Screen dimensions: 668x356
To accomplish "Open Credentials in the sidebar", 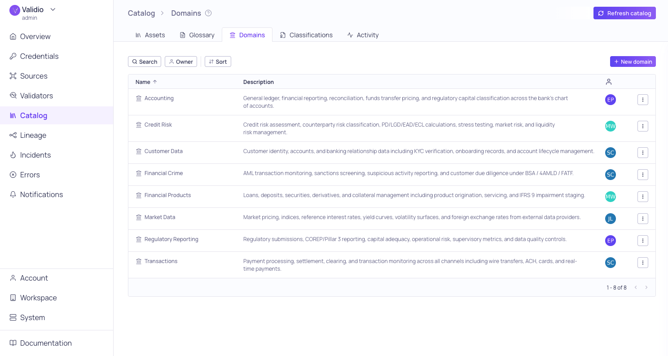I will coord(57,56).
